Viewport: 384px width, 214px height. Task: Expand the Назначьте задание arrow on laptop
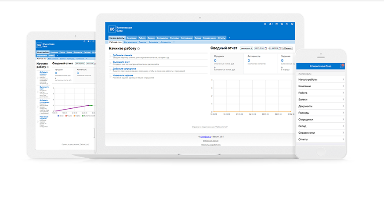(110, 76)
